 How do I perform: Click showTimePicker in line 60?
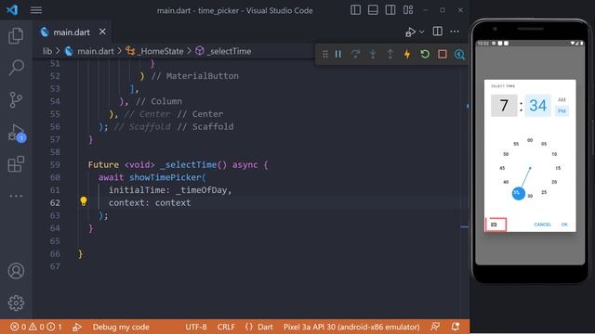(165, 177)
